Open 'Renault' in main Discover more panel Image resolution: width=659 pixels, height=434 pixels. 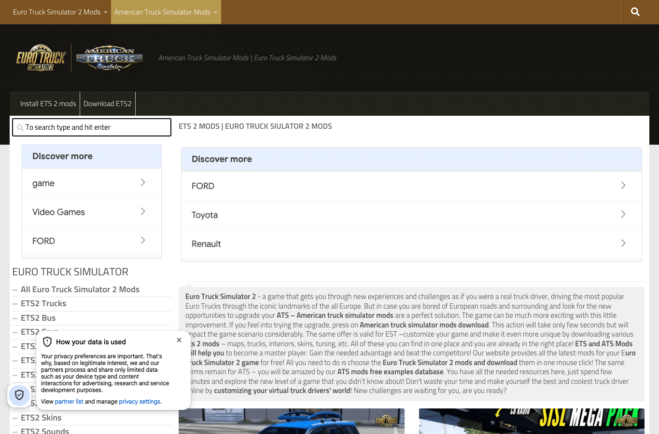tap(411, 244)
